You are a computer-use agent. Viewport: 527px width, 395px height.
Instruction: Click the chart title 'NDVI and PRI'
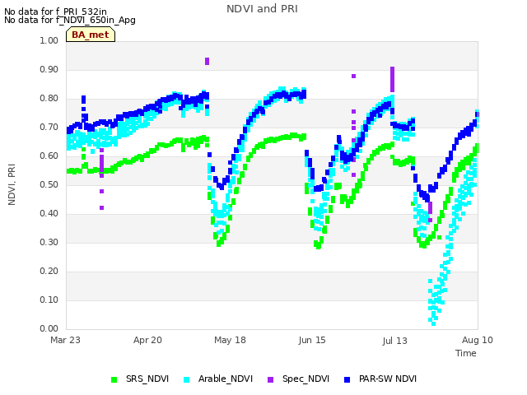click(262, 9)
